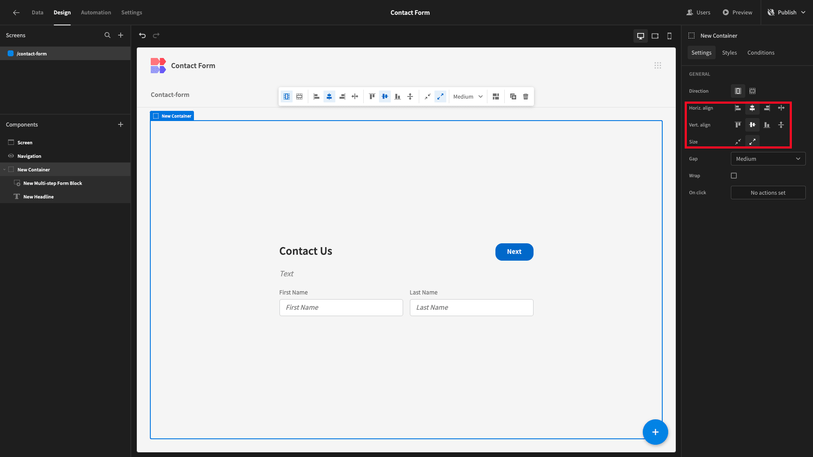The width and height of the screenshot is (813, 457).
Task: Open the Gap Medium dropdown in panel
Action: coord(768,159)
